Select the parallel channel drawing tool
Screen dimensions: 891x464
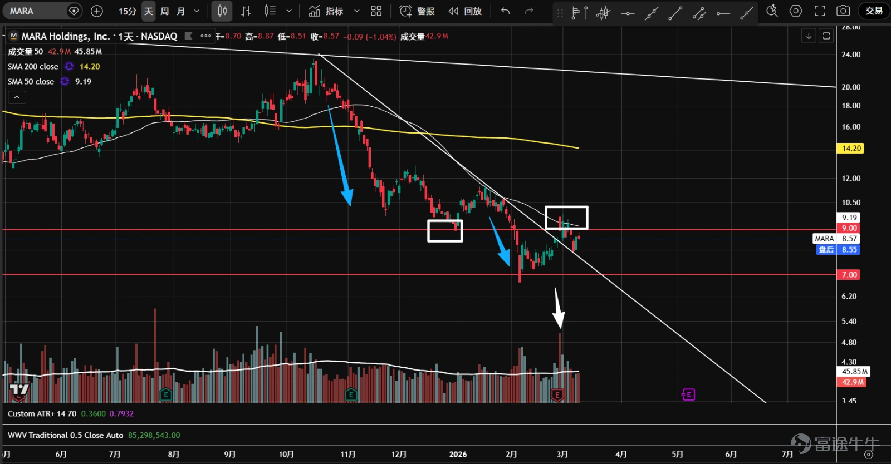coord(699,13)
